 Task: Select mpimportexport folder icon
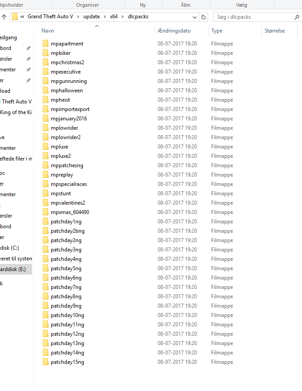pos(45,109)
